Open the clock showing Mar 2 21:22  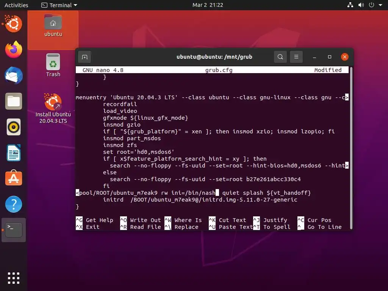pos(208,5)
